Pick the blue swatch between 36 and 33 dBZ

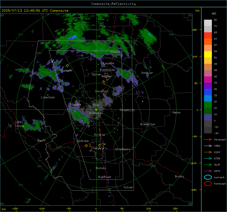tap(208, 92)
